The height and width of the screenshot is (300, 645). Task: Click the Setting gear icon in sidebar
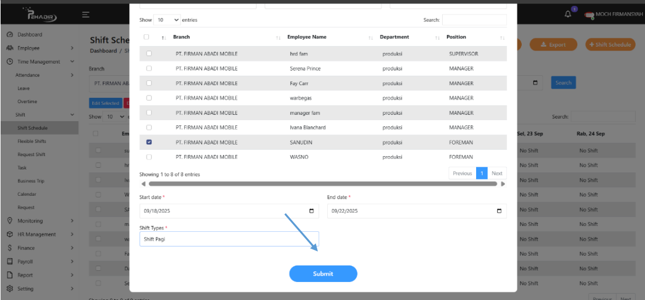point(10,288)
